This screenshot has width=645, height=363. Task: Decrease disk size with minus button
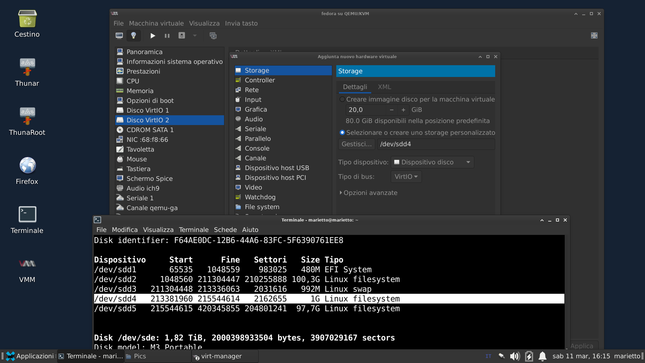(391, 110)
